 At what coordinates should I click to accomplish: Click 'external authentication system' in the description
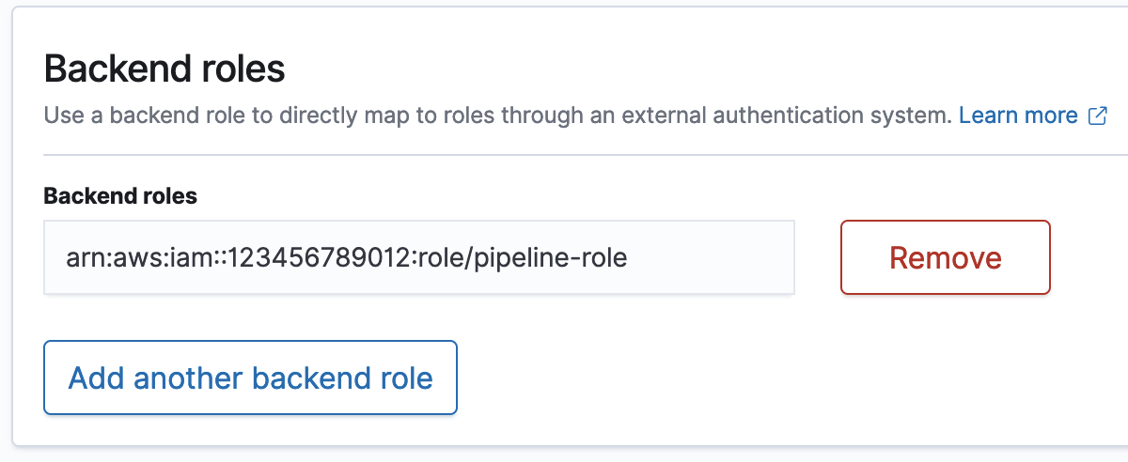[x=798, y=116]
